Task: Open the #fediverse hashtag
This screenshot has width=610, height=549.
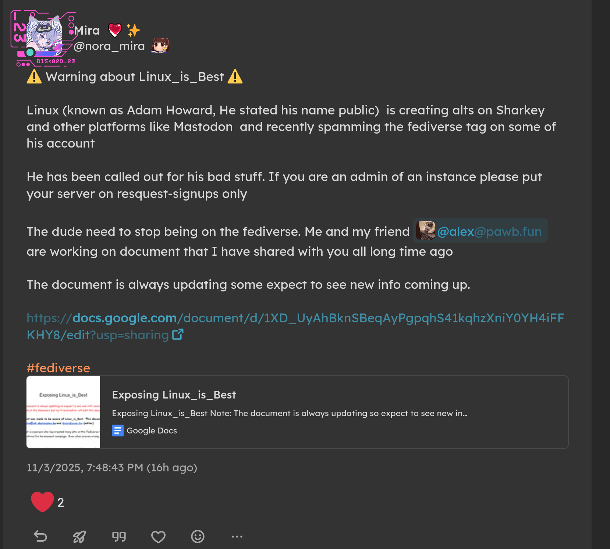Action: tap(58, 368)
